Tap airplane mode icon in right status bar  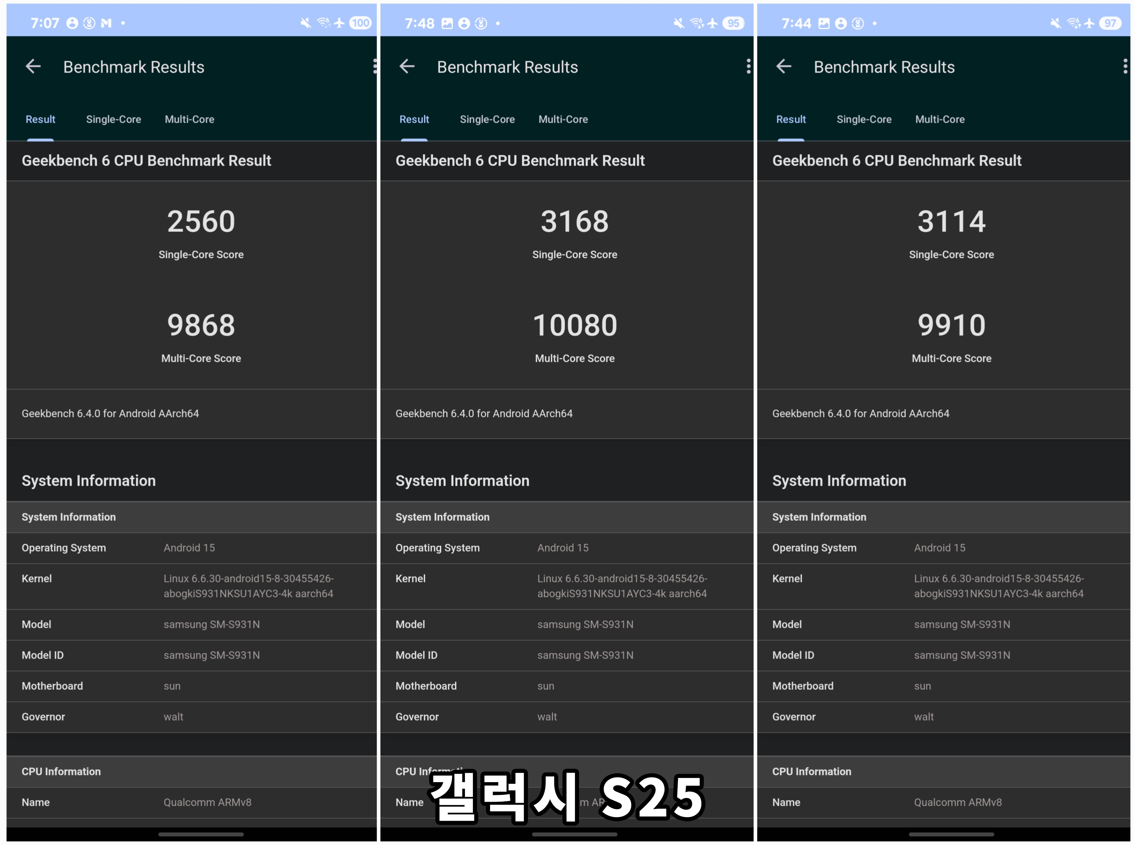click(1089, 23)
